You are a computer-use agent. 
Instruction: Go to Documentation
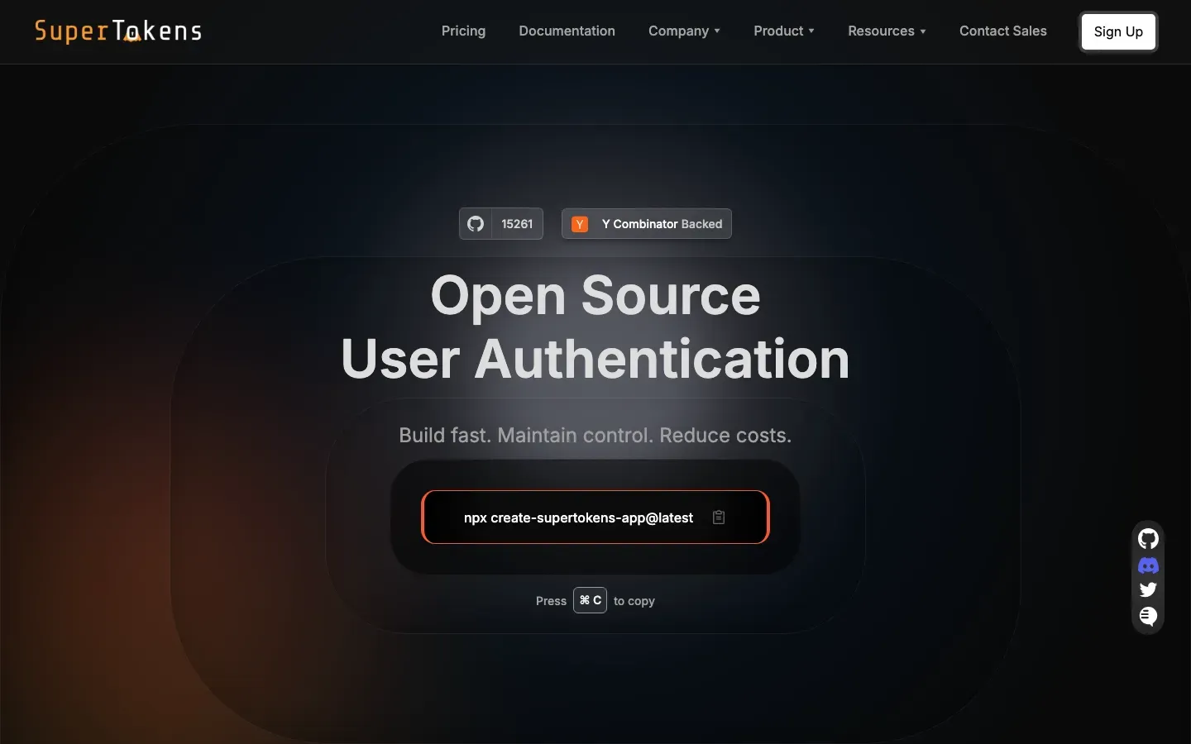pyautogui.click(x=567, y=31)
